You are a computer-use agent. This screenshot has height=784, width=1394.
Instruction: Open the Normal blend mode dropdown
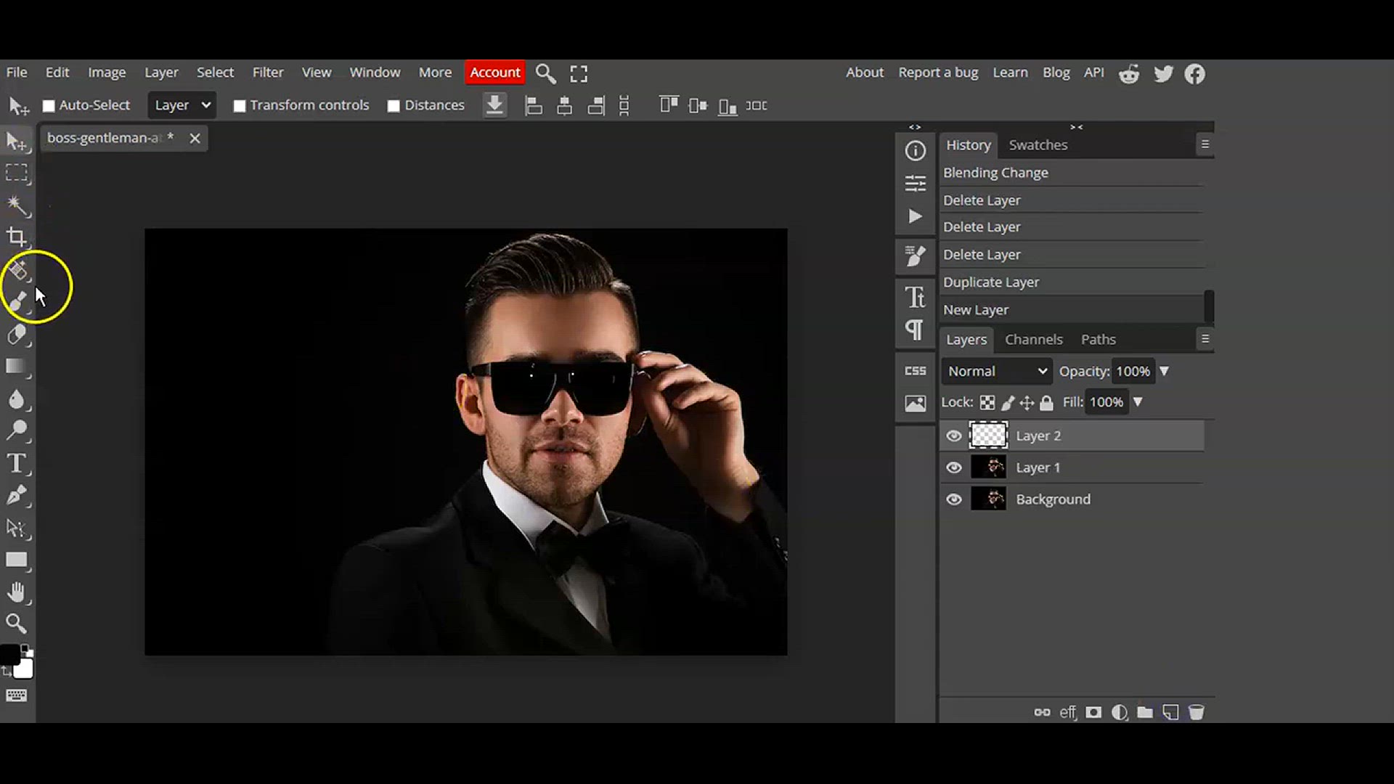998,371
